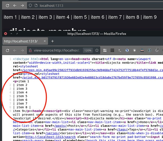Select the http://localhost:1313/ tab
163x141 pixels.
pyautogui.click(x=25, y=41)
